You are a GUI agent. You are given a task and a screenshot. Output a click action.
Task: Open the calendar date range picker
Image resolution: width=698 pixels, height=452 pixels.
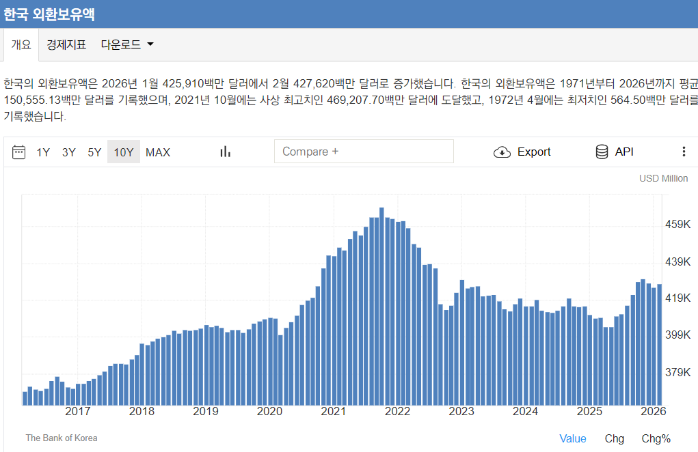pyautogui.click(x=18, y=152)
